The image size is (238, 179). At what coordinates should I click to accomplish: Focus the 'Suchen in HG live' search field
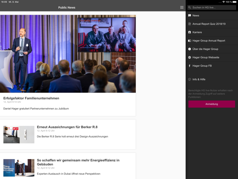click(212, 7)
